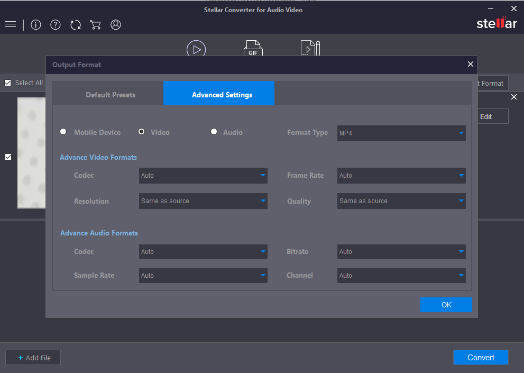
Task: Click the update refresh icon
Action: point(76,25)
